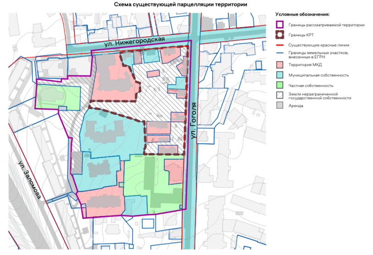Click the title Схема существующей парцелляции территории
Screen dimensions: 373x255
pyautogui.click(x=180, y=5)
